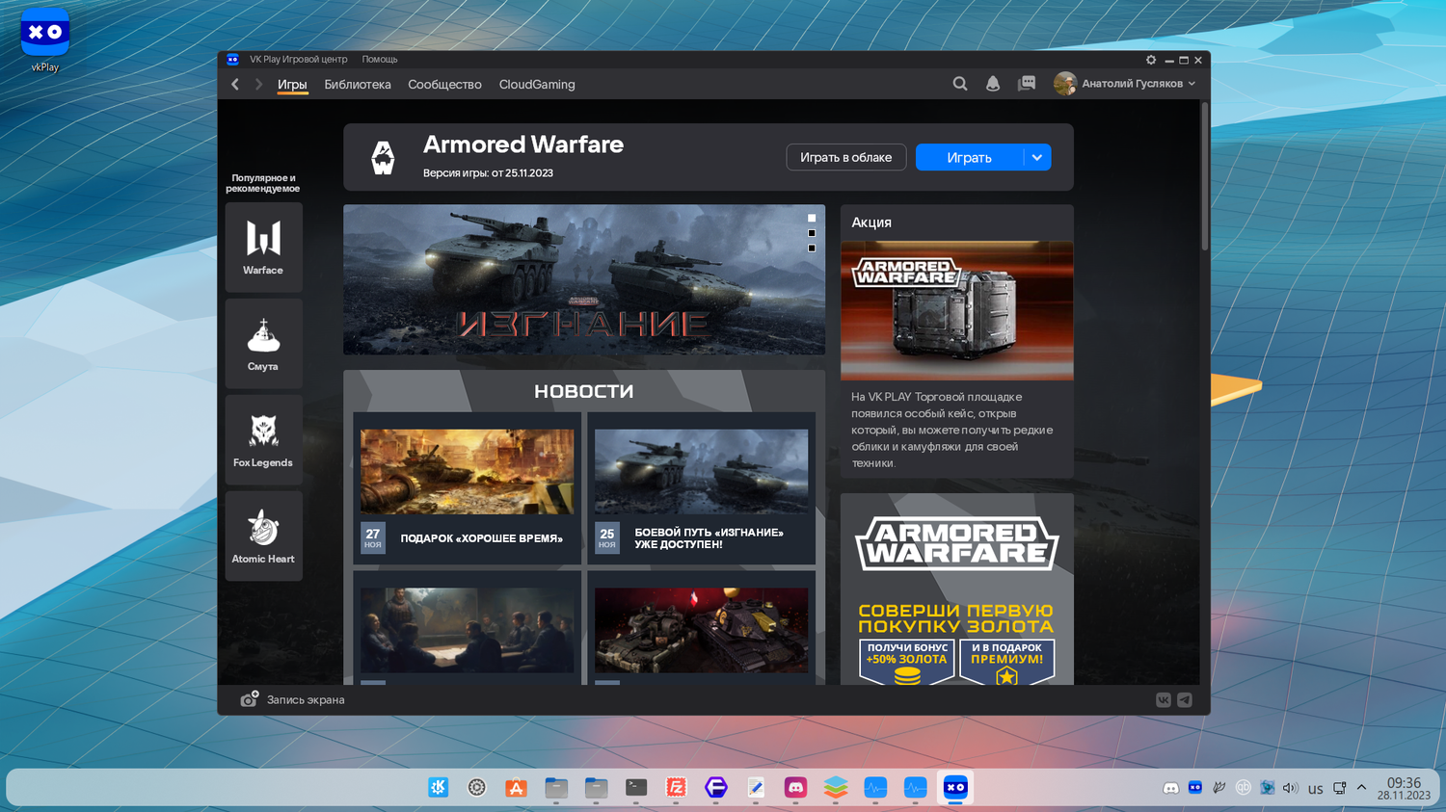Open the chat messages icon
Viewport: 1446px width, 812px height.
coord(1027,84)
